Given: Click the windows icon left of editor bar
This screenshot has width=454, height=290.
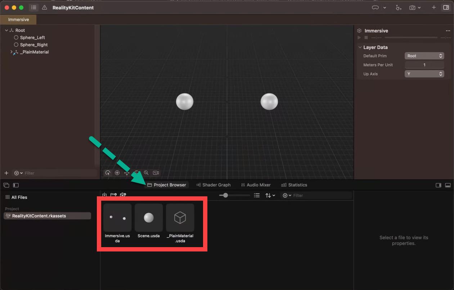Looking at the screenshot, I should (x=6, y=185).
